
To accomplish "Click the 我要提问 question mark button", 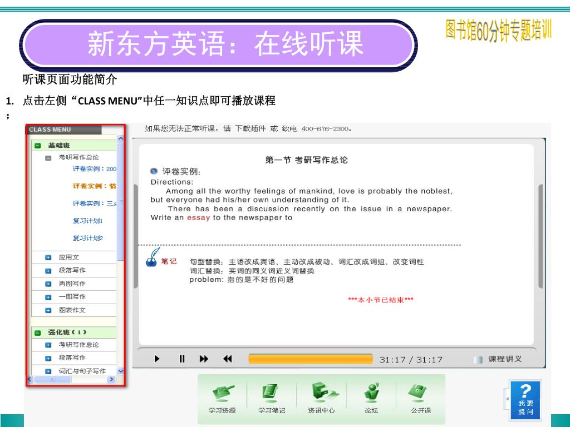I will (525, 400).
